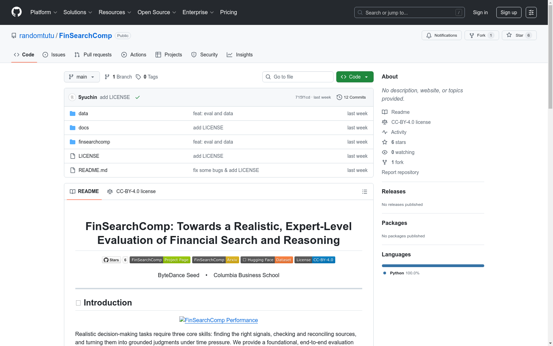The image size is (553, 346).
Task: Open the GitHub homepage logo
Action: [x=17, y=12]
